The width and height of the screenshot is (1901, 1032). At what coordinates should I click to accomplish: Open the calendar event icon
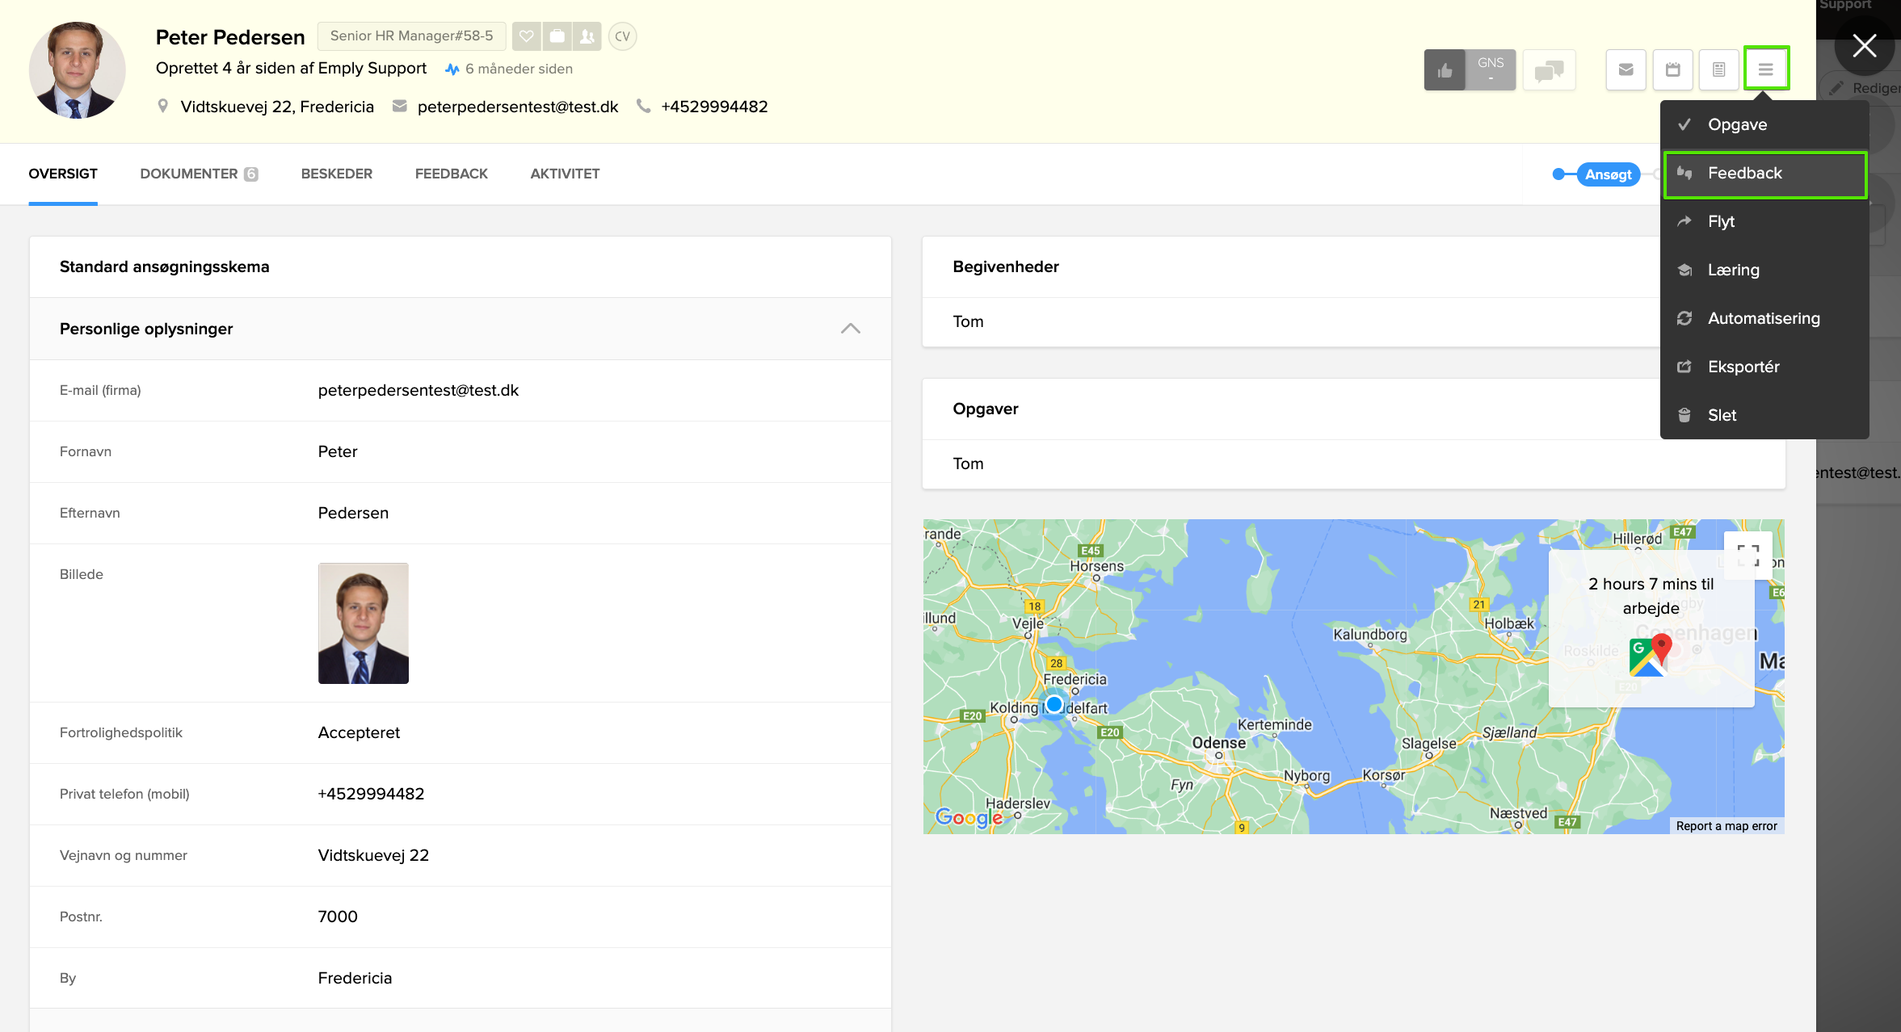1672,70
